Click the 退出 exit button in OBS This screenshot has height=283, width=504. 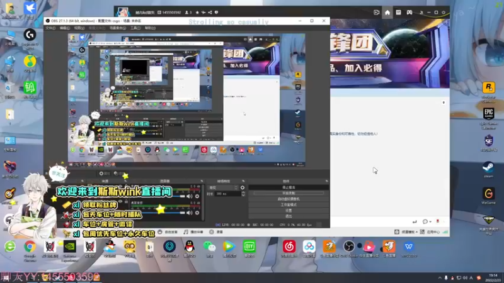pyautogui.click(x=289, y=216)
